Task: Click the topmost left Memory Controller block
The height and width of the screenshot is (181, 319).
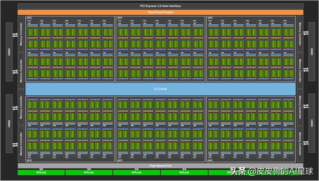Action: [x=21, y=34]
